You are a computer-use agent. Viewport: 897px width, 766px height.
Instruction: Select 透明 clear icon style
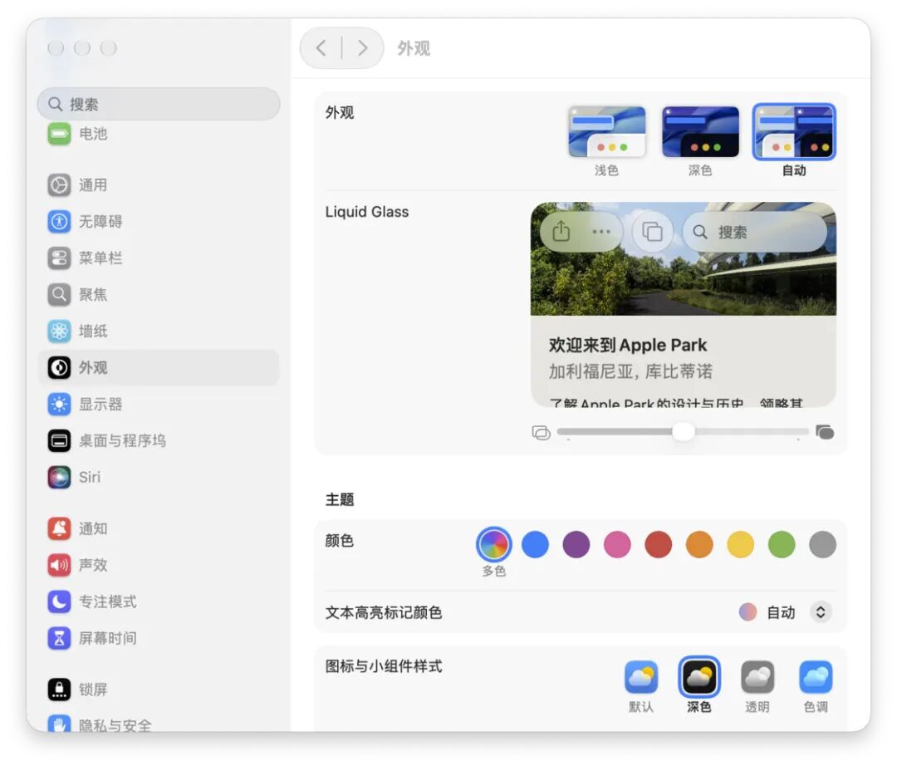point(757,677)
